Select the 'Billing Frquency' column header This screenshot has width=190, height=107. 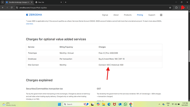click(x=66, y=47)
